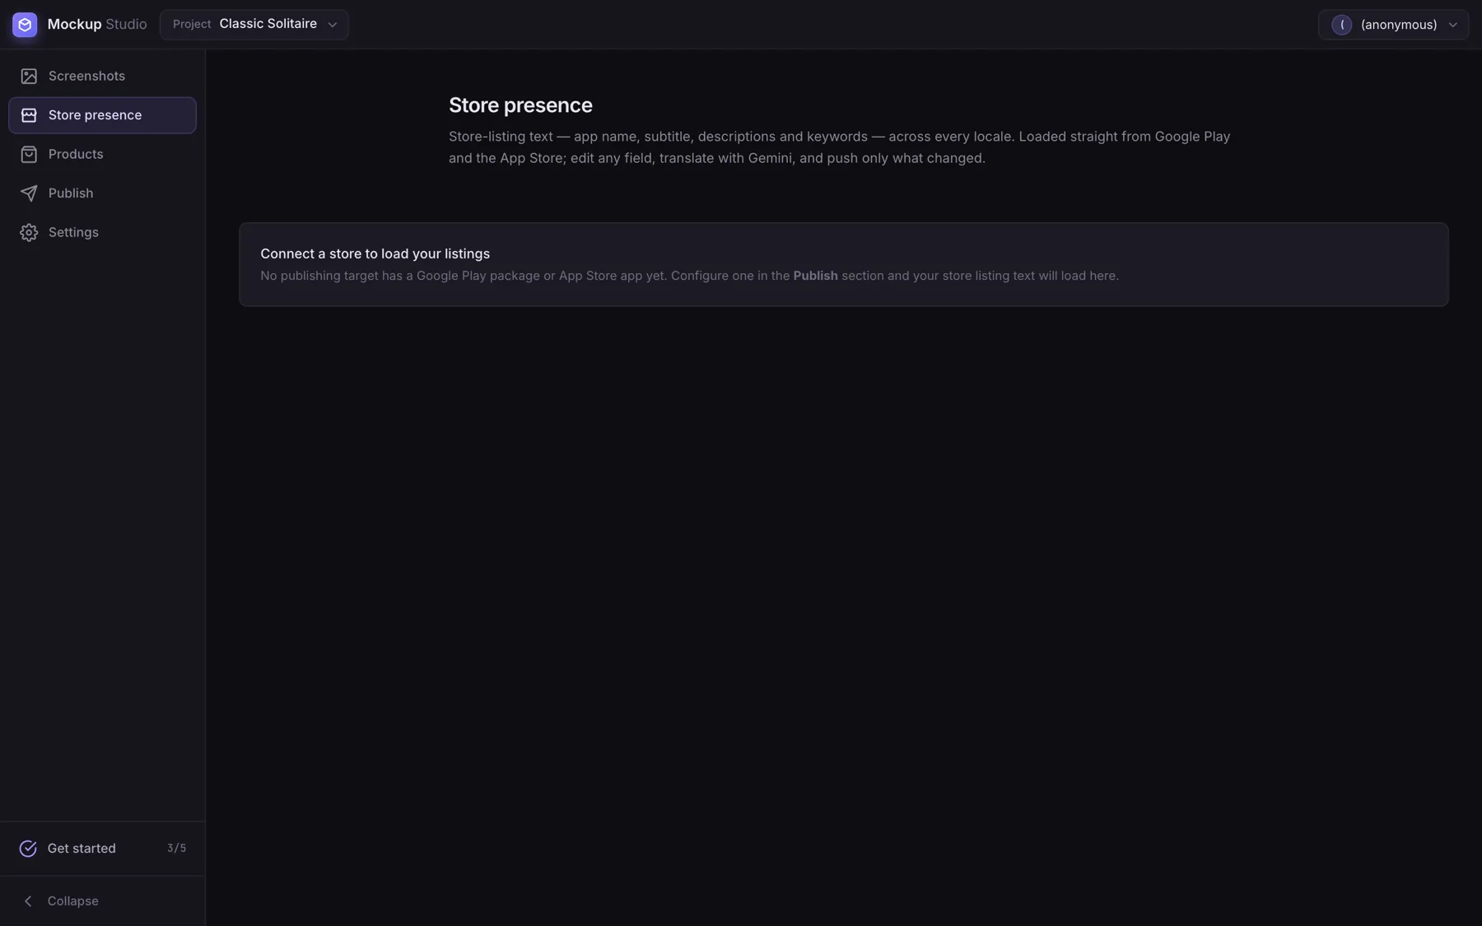
Task: Click the bold Publish link in notice
Action: click(x=815, y=276)
